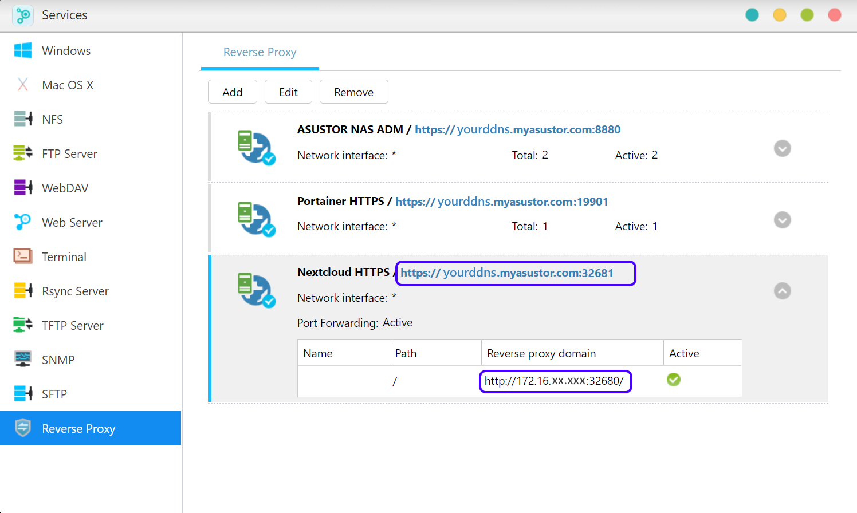
Task: Click the Services window title text
Action: click(x=65, y=15)
